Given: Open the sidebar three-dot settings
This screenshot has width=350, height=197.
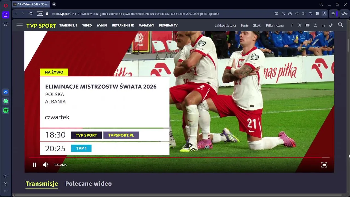Looking at the screenshot, I should pos(5,191).
